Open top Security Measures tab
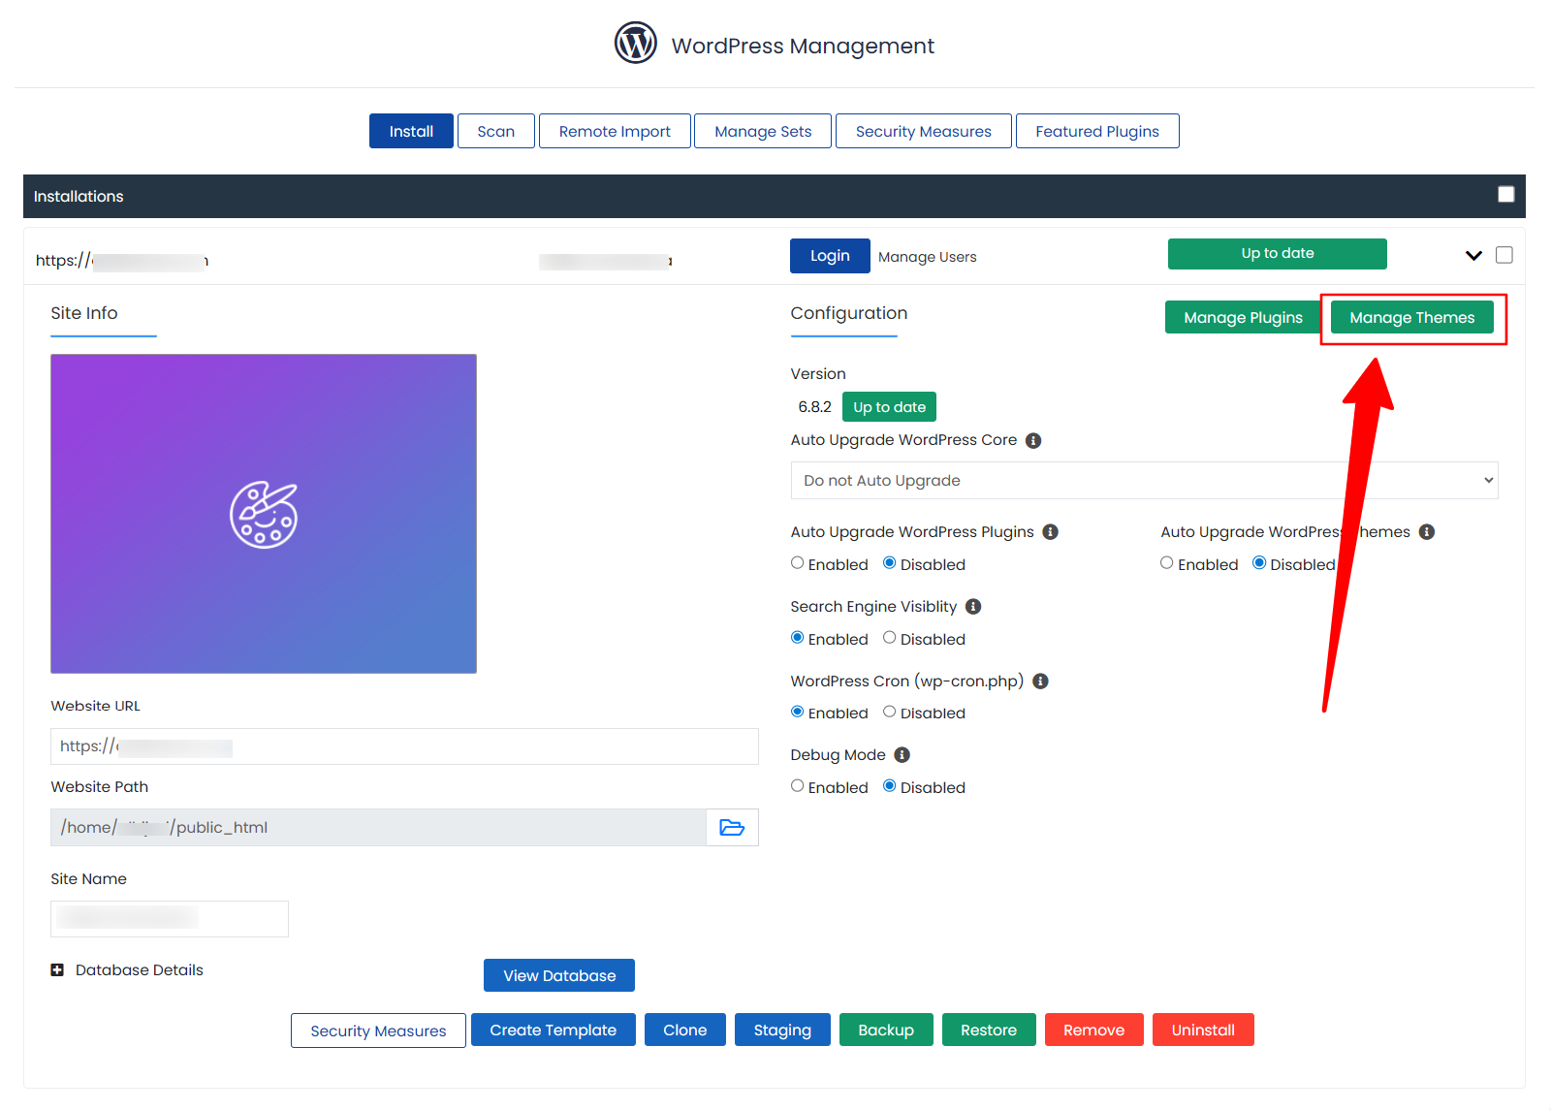 pyautogui.click(x=924, y=131)
